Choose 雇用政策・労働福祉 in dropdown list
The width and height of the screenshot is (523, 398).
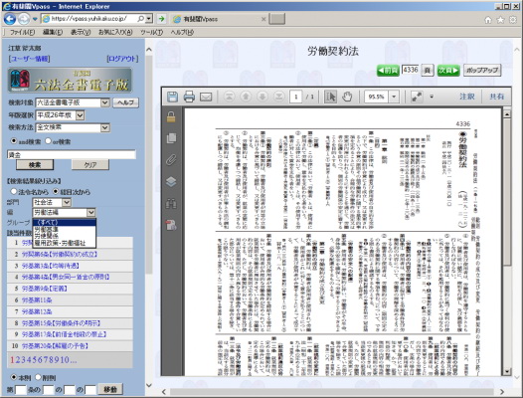click(65, 243)
